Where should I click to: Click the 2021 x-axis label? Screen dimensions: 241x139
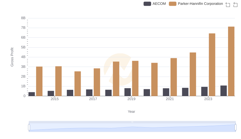click(170, 99)
